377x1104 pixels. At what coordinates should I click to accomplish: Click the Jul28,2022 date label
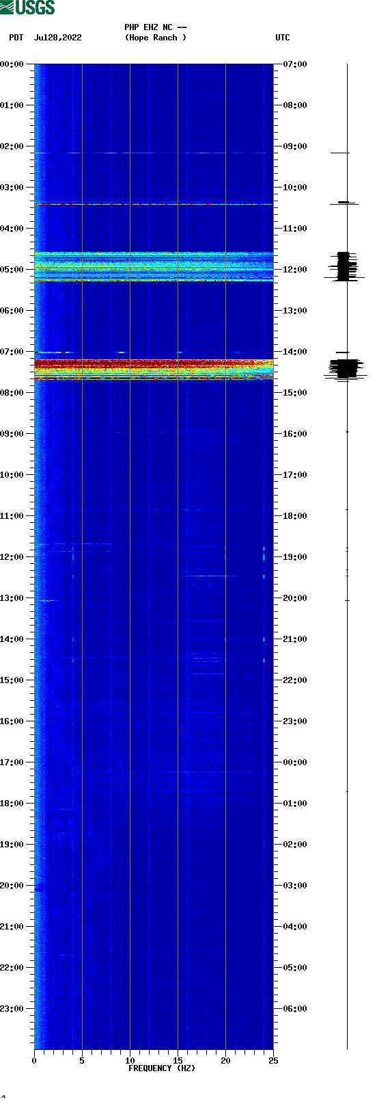tap(58, 38)
